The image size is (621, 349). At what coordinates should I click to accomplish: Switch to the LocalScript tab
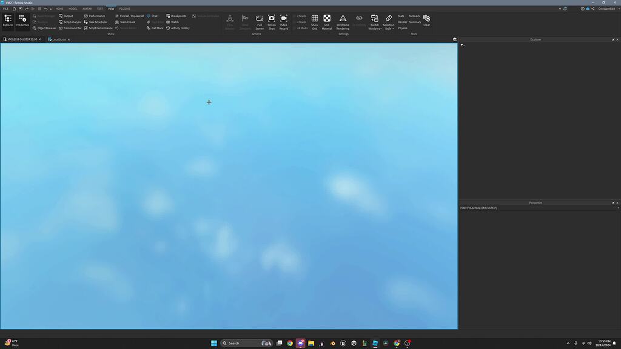(58, 39)
